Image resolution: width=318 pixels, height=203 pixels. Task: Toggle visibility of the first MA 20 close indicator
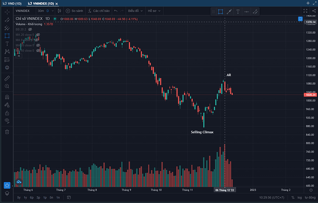coord(39,34)
